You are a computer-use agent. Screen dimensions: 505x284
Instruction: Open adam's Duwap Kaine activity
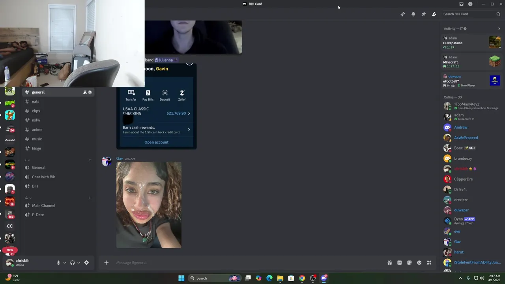coord(471,43)
